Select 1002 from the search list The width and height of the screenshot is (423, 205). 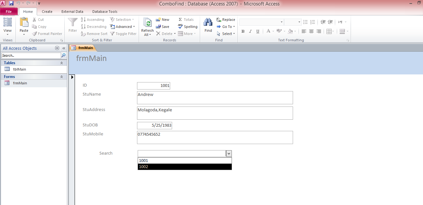click(184, 167)
